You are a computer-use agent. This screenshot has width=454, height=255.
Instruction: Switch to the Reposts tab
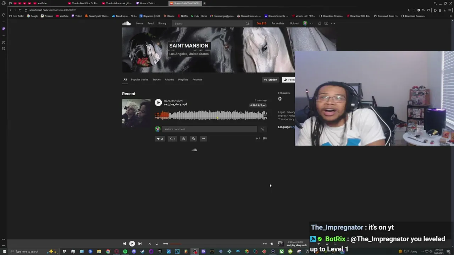coord(197,79)
